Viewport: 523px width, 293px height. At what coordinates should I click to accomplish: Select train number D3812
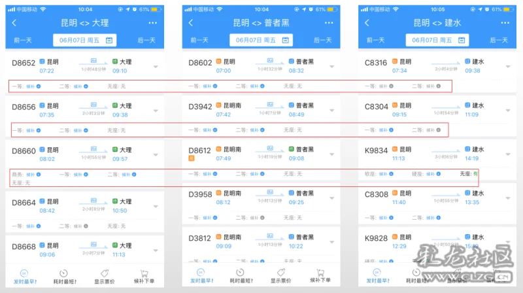199,238
